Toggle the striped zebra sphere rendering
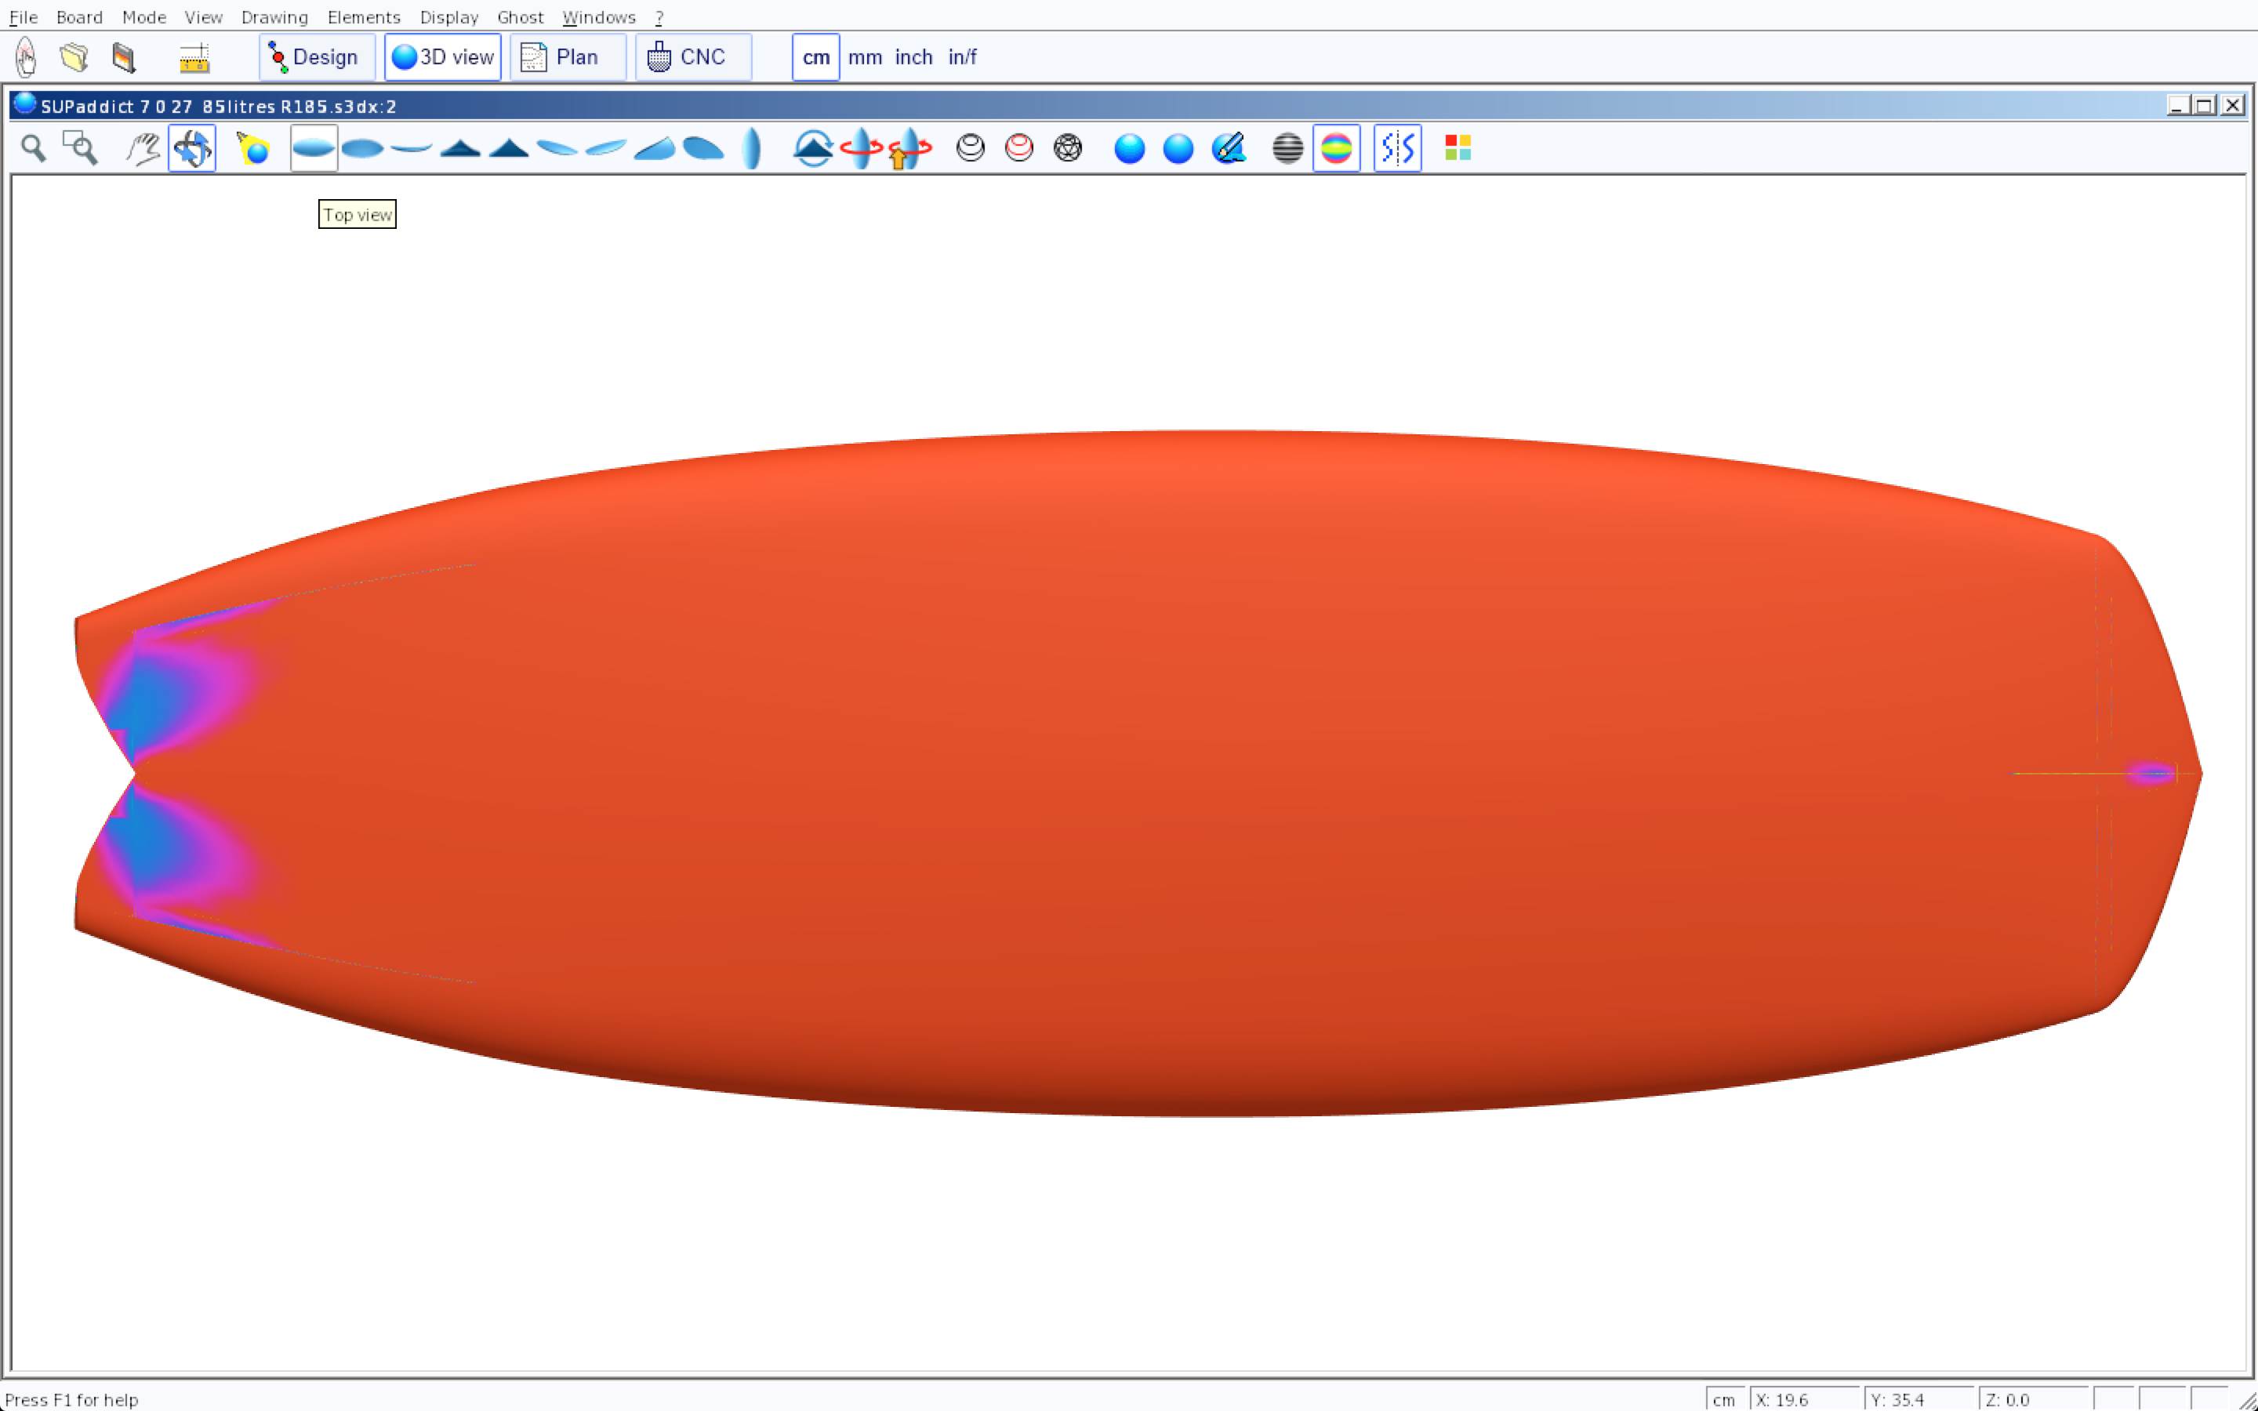 [x=1287, y=148]
